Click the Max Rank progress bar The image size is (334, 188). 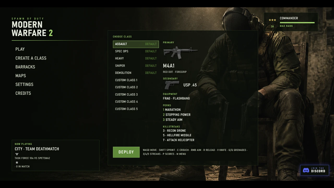tap(297, 23)
